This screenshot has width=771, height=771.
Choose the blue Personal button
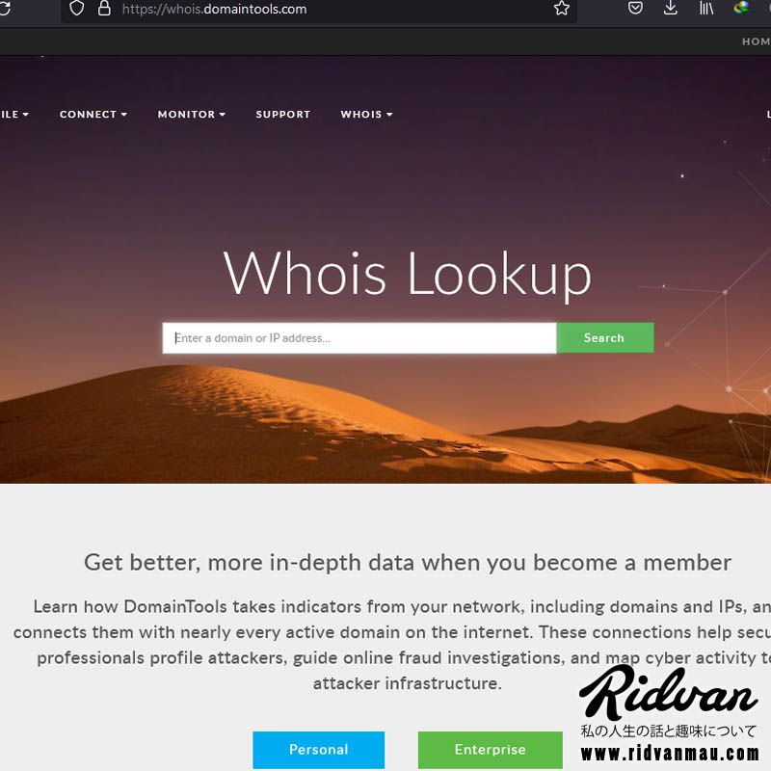tap(319, 750)
